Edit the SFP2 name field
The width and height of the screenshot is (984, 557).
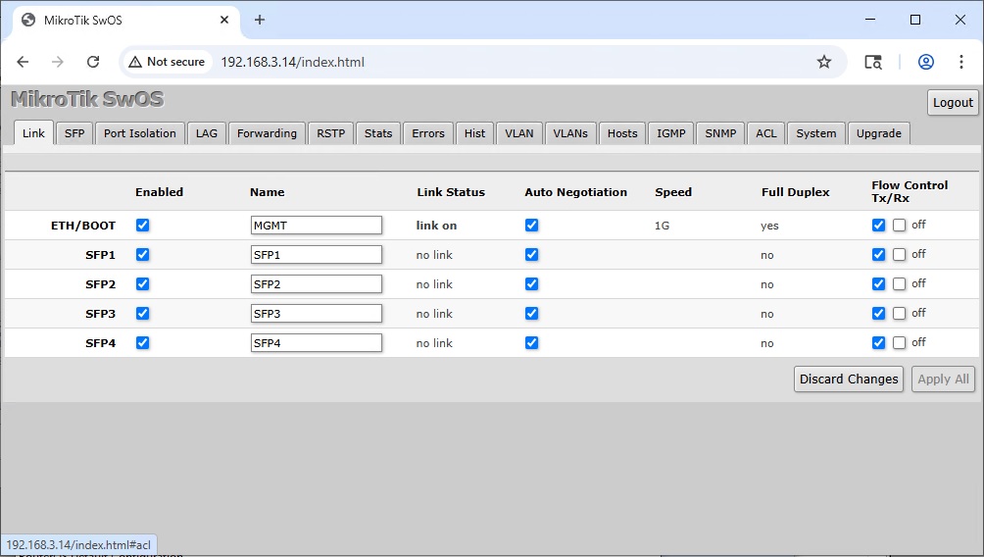tap(317, 283)
